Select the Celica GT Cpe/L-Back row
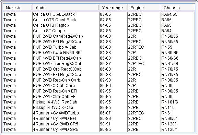 (99, 14)
